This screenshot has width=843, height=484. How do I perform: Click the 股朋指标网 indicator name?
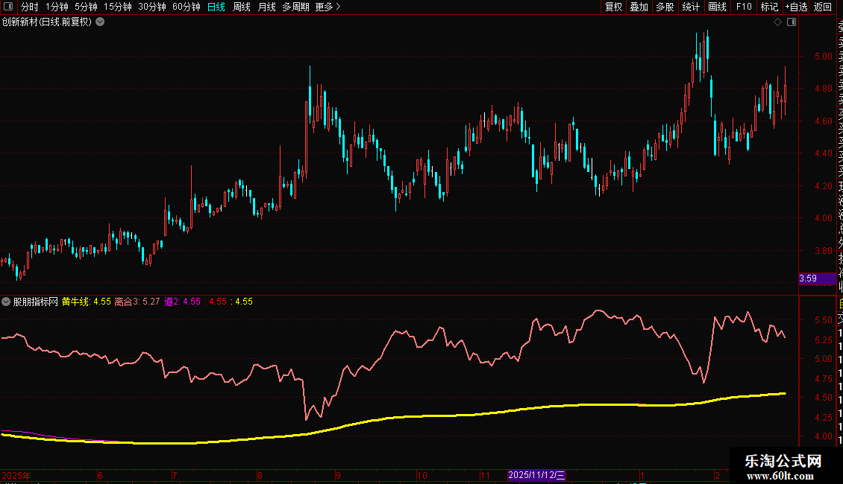tap(36, 302)
